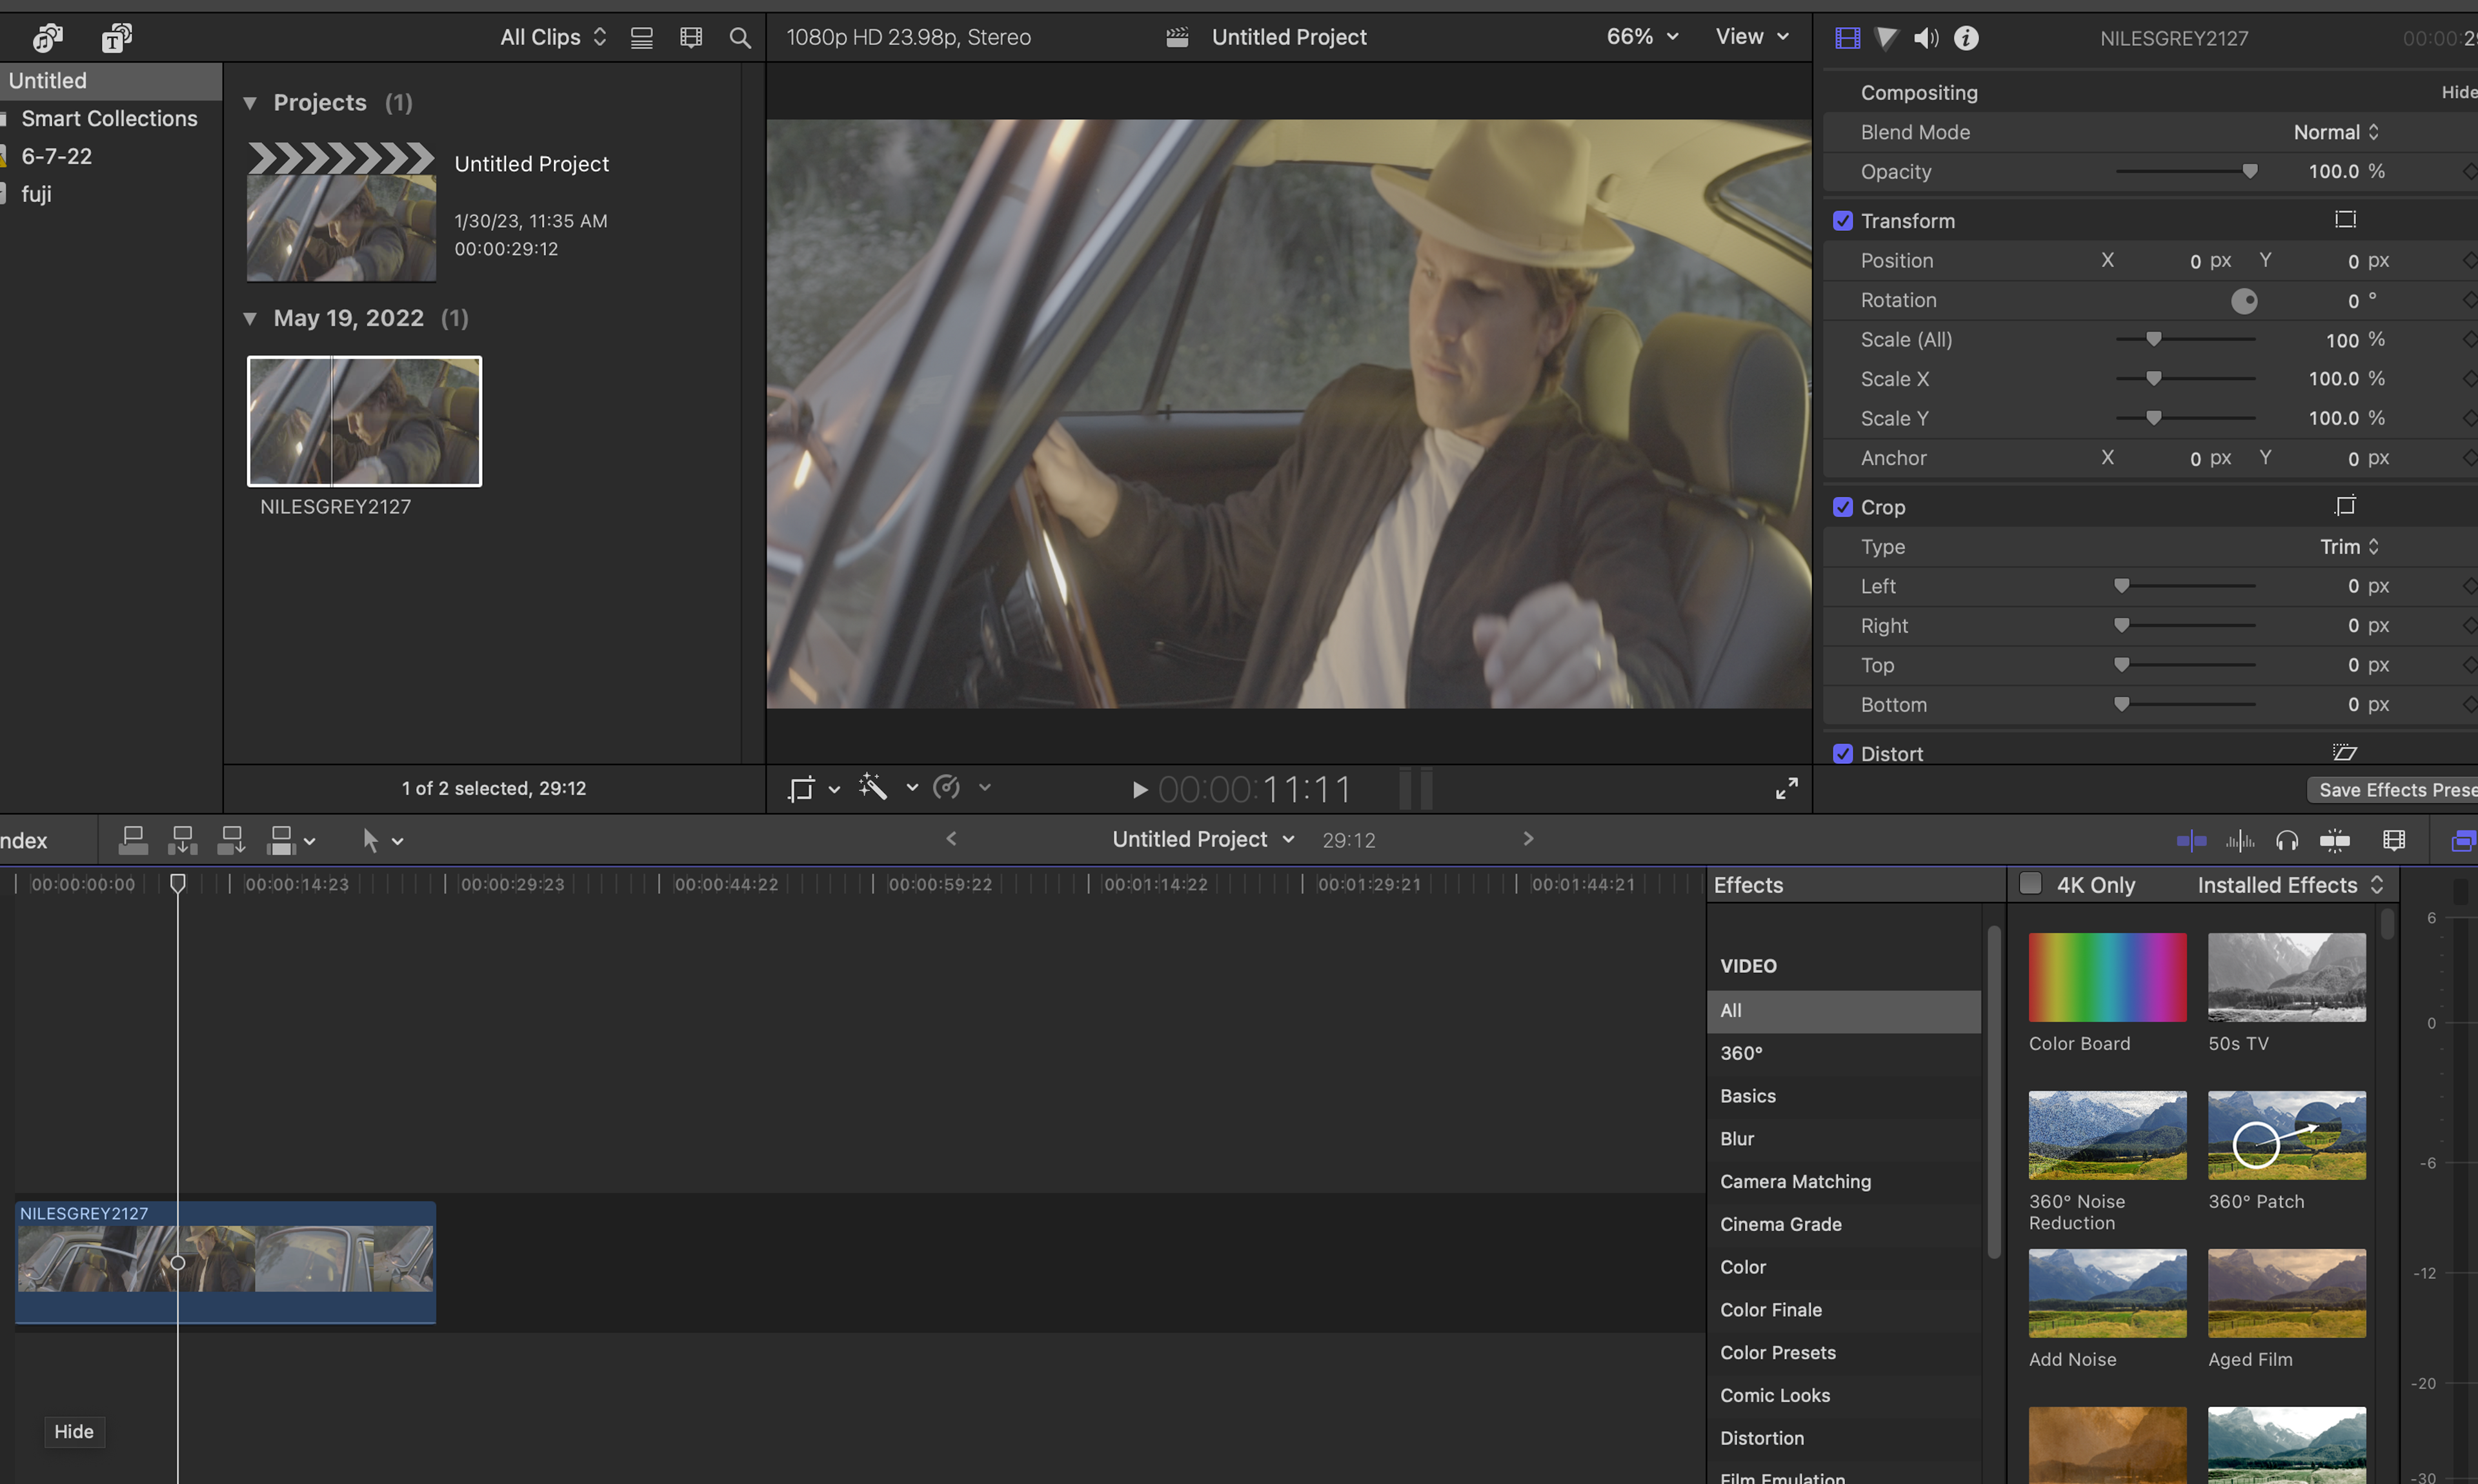The image size is (2478, 1484).
Task: Uncheck the Distort checkbox
Action: coord(1843,754)
